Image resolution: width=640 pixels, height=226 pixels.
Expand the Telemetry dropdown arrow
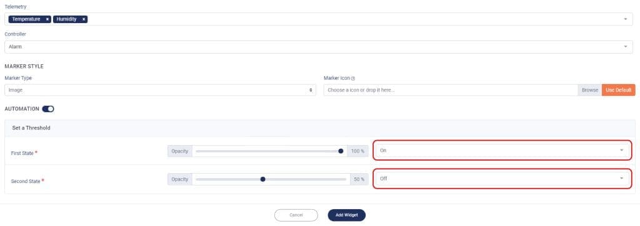point(625,19)
